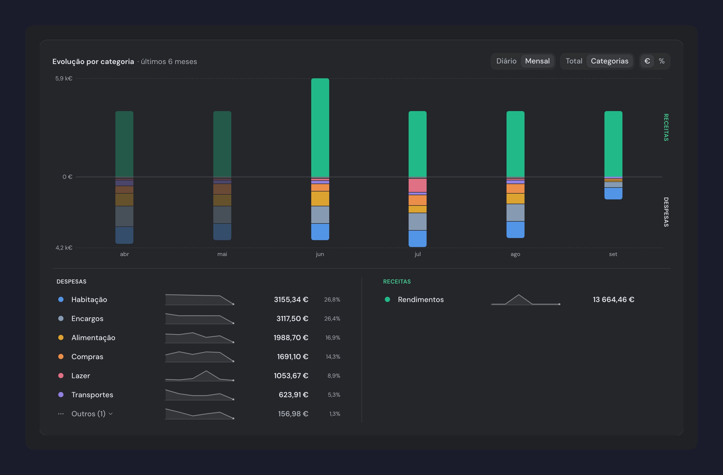This screenshot has width=723, height=475.
Task: Show Total instead of categories
Action: click(573, 61)
